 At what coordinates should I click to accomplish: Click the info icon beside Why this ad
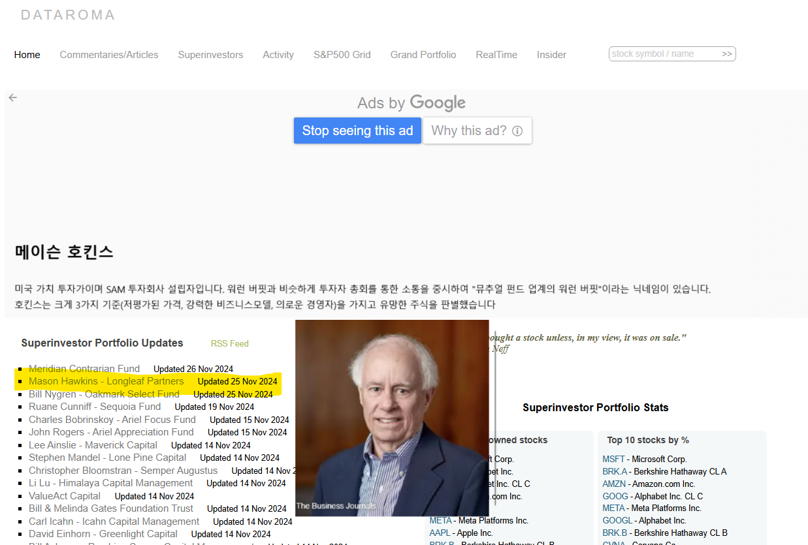tap(517, 131)
